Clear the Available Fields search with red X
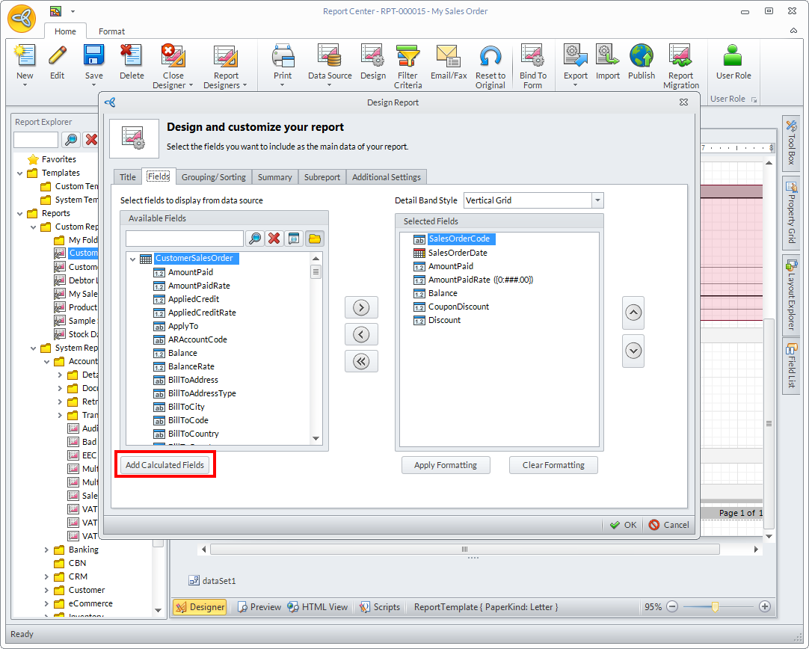This screenshot has height=649, width=809. [274, 239]
